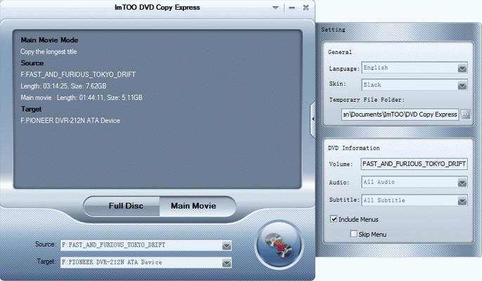Open the title bar menu triangle
482x281 pixels.
(x=275, y=8)
